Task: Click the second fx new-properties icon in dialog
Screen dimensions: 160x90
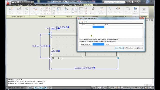Action: [x=83, y=22]
